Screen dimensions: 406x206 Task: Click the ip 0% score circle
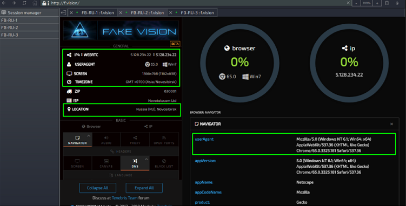coord(349,63)
